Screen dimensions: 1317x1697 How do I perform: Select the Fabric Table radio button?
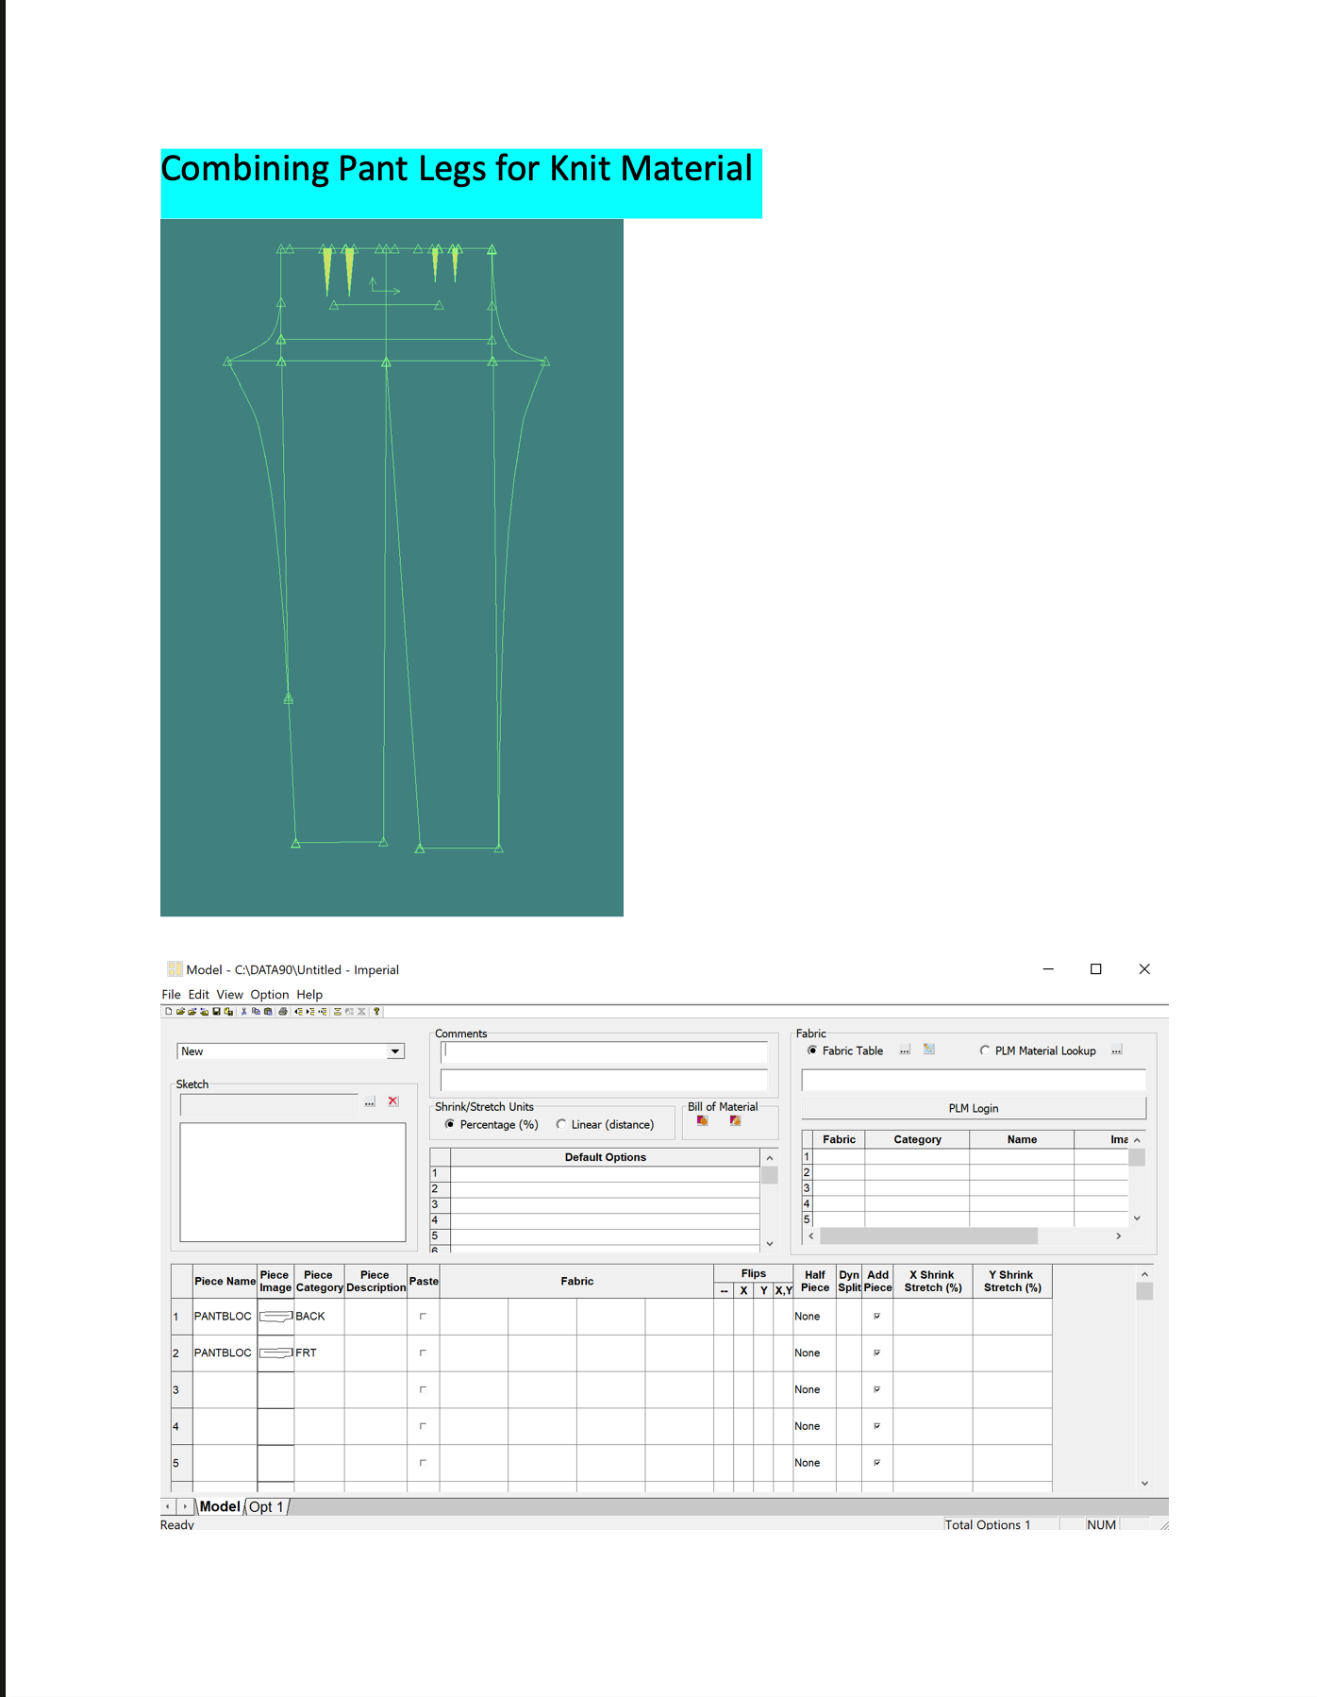812,1050
